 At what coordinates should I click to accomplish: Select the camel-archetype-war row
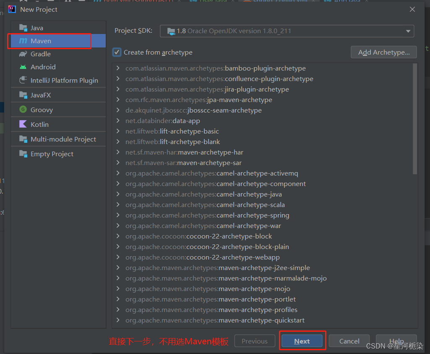[262, 226]
